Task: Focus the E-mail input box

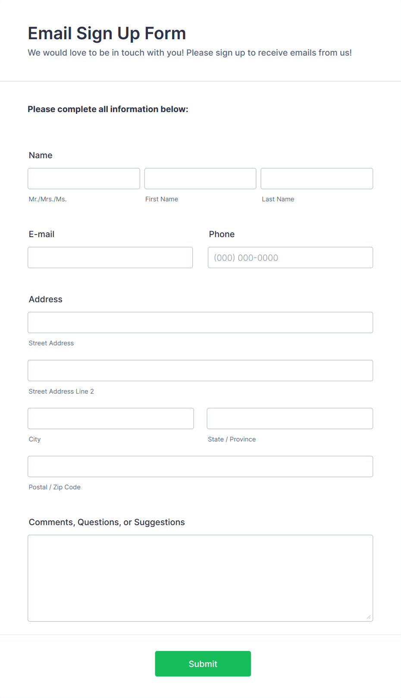Action: point(110,257)
